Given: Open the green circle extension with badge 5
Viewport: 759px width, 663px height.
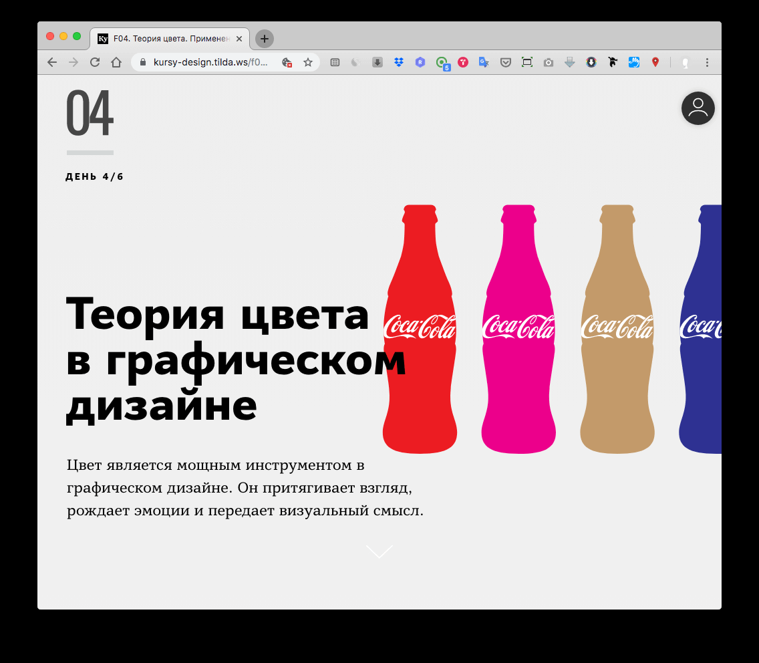Looking at the screenshot, I should click(442, 63).
